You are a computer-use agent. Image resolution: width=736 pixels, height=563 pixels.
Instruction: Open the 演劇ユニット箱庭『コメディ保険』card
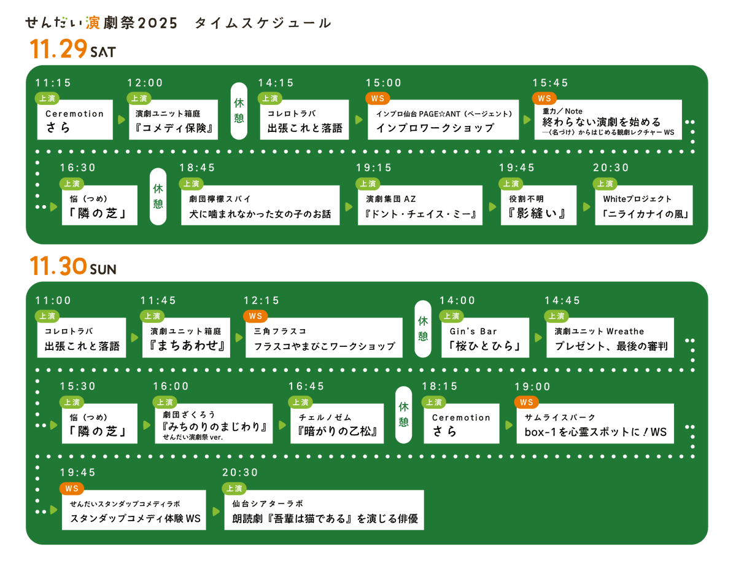(174, 120)
